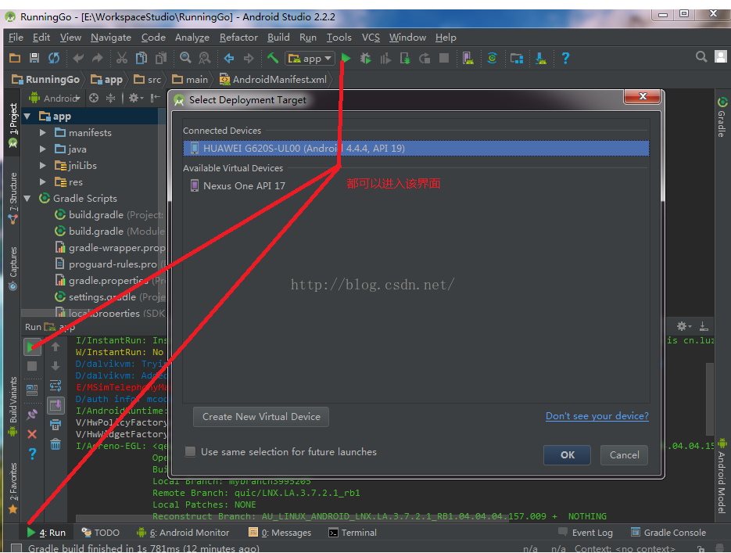Screen dimensions: 731x553
Task: Click the Rerun app icon in Run panel
Action: 32,347
